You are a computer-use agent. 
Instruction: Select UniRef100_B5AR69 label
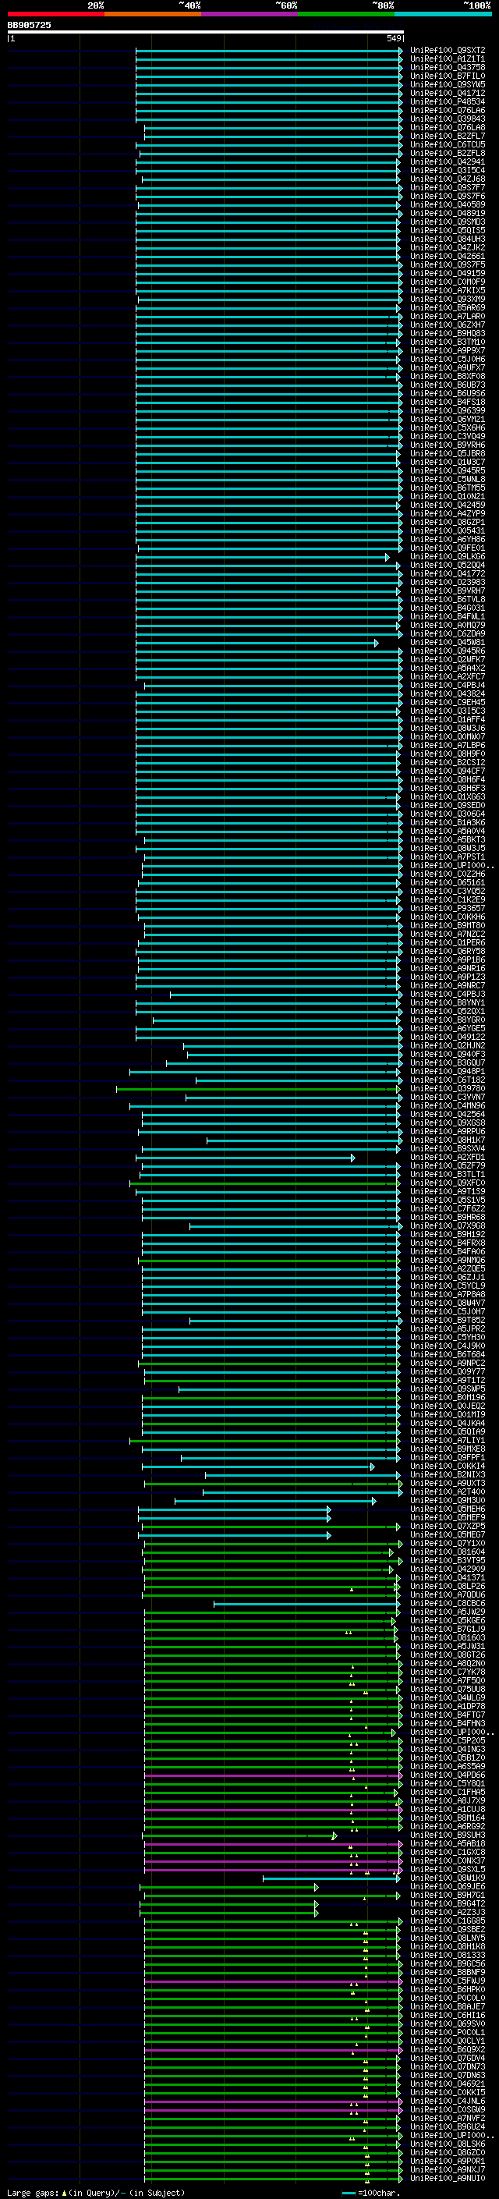tap(448, 307)
